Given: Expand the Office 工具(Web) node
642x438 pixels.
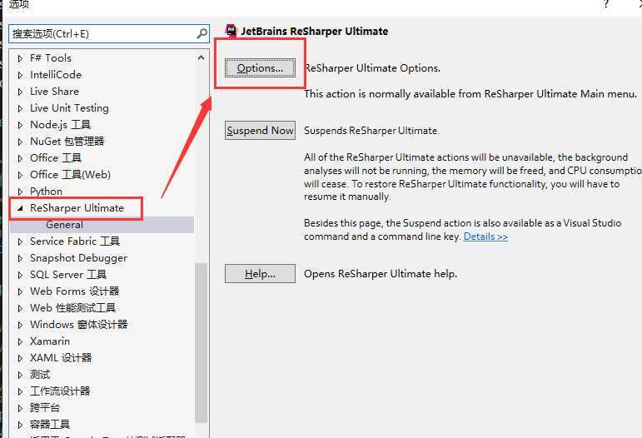Looking at the screenshot, I should 20,175.
